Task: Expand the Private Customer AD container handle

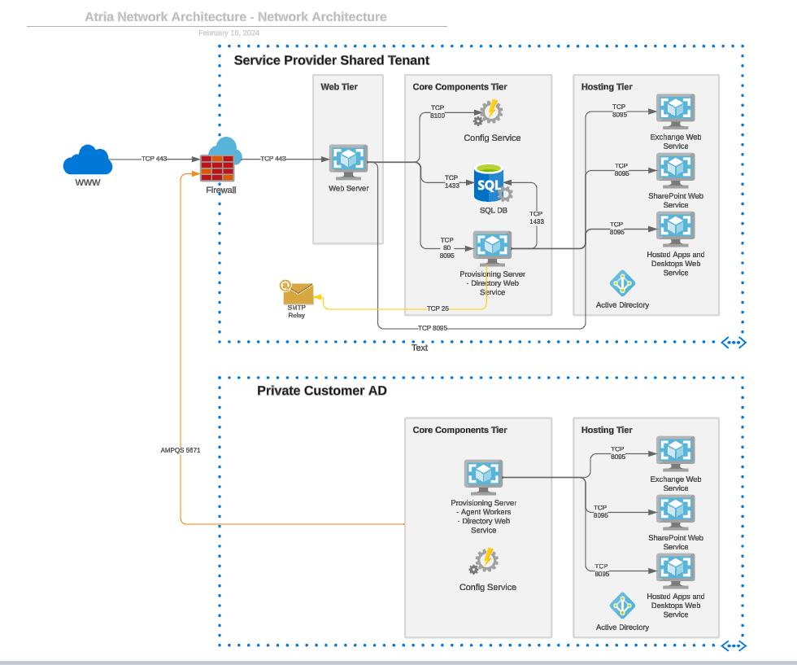Action: click(x=734, y=645)
